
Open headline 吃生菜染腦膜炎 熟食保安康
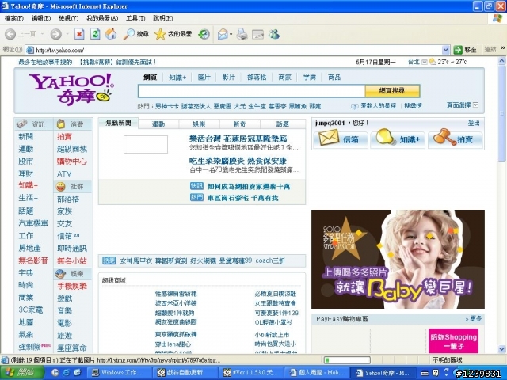pos(238,161)
